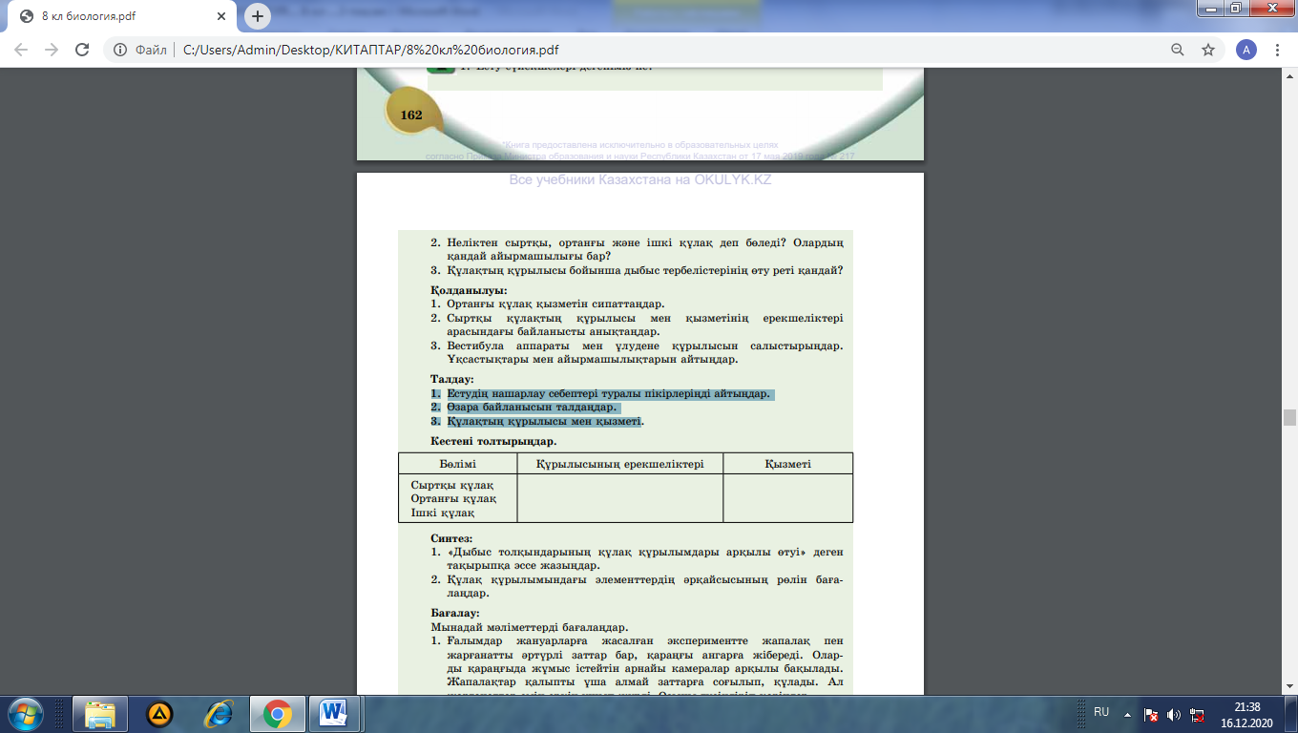The width and height of the screenshot is (1298, 733).
Task: Close the "8 кл биология.pdf" tab
Action: pyautogui.click(x=220, y=17)
